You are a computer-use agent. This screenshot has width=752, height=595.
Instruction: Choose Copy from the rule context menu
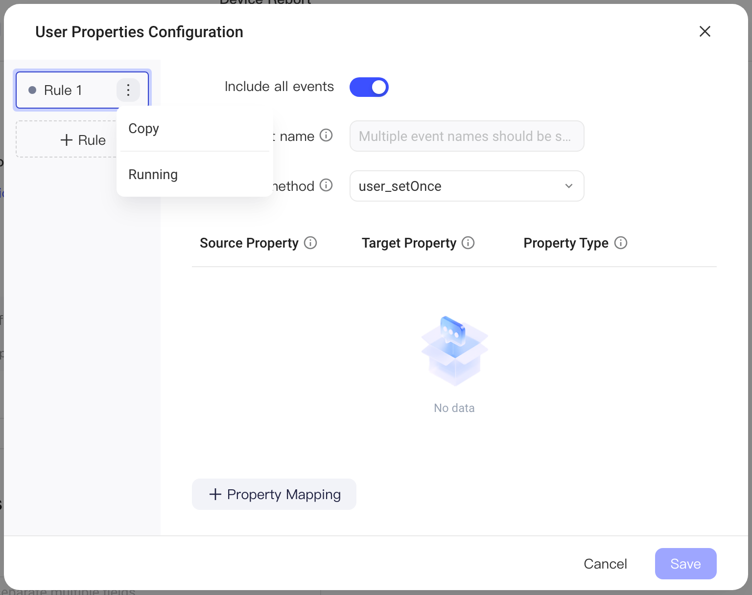195,129
